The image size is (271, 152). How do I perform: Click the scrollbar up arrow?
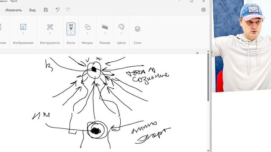coord(208,52)
